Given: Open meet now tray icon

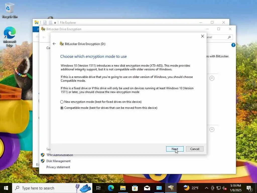Looking at the screenshot, I should point(213,188).
